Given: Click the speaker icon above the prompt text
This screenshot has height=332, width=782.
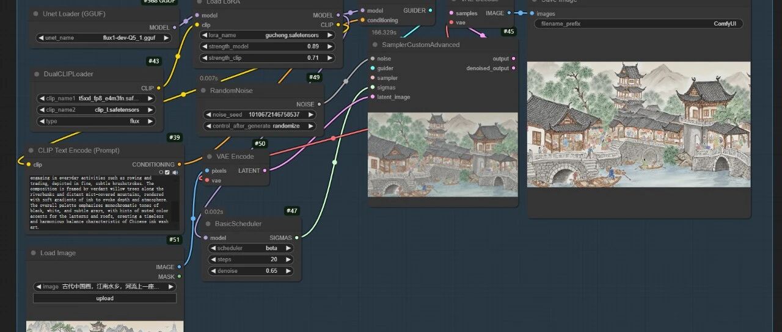Looking at the screenshot, I should click(175, 172).
